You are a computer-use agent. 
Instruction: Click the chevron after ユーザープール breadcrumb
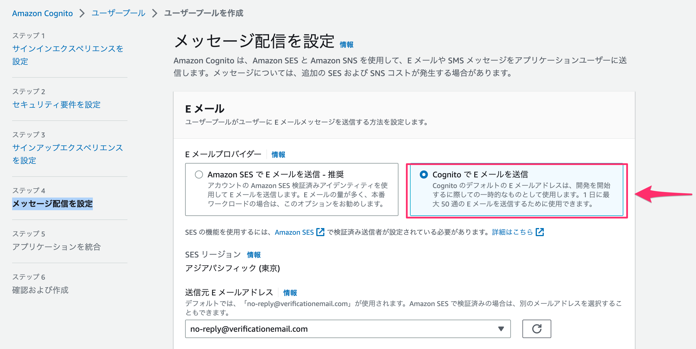point(155,13)
